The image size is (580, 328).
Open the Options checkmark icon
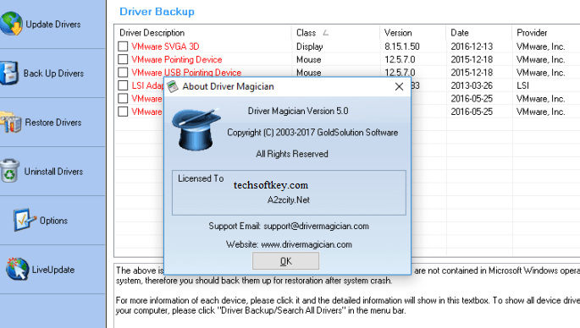[x=25, y=220]
